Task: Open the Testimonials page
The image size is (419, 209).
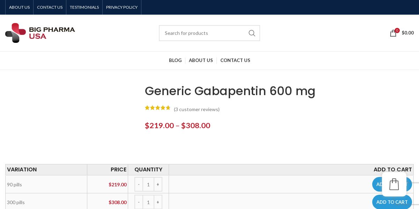Action: [84, 7]
